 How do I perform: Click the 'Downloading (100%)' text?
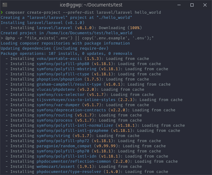[120, 28]
